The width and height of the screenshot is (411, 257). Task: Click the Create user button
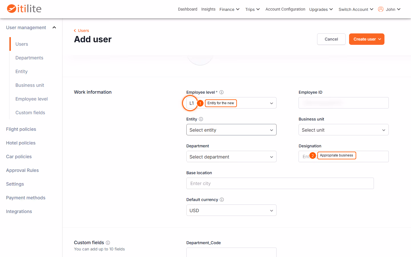367,39
